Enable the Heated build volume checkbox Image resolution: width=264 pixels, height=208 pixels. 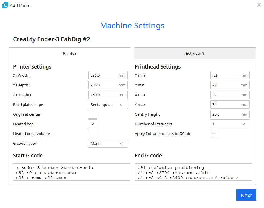pyautogui.click(x=93, y=134)
